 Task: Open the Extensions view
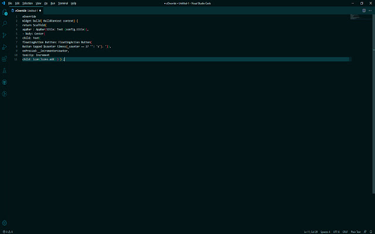point(5,59)
